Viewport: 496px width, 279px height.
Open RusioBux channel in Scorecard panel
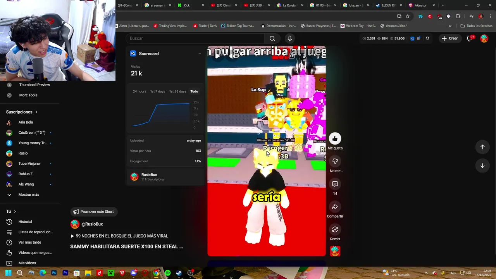(x=165, y=177)
